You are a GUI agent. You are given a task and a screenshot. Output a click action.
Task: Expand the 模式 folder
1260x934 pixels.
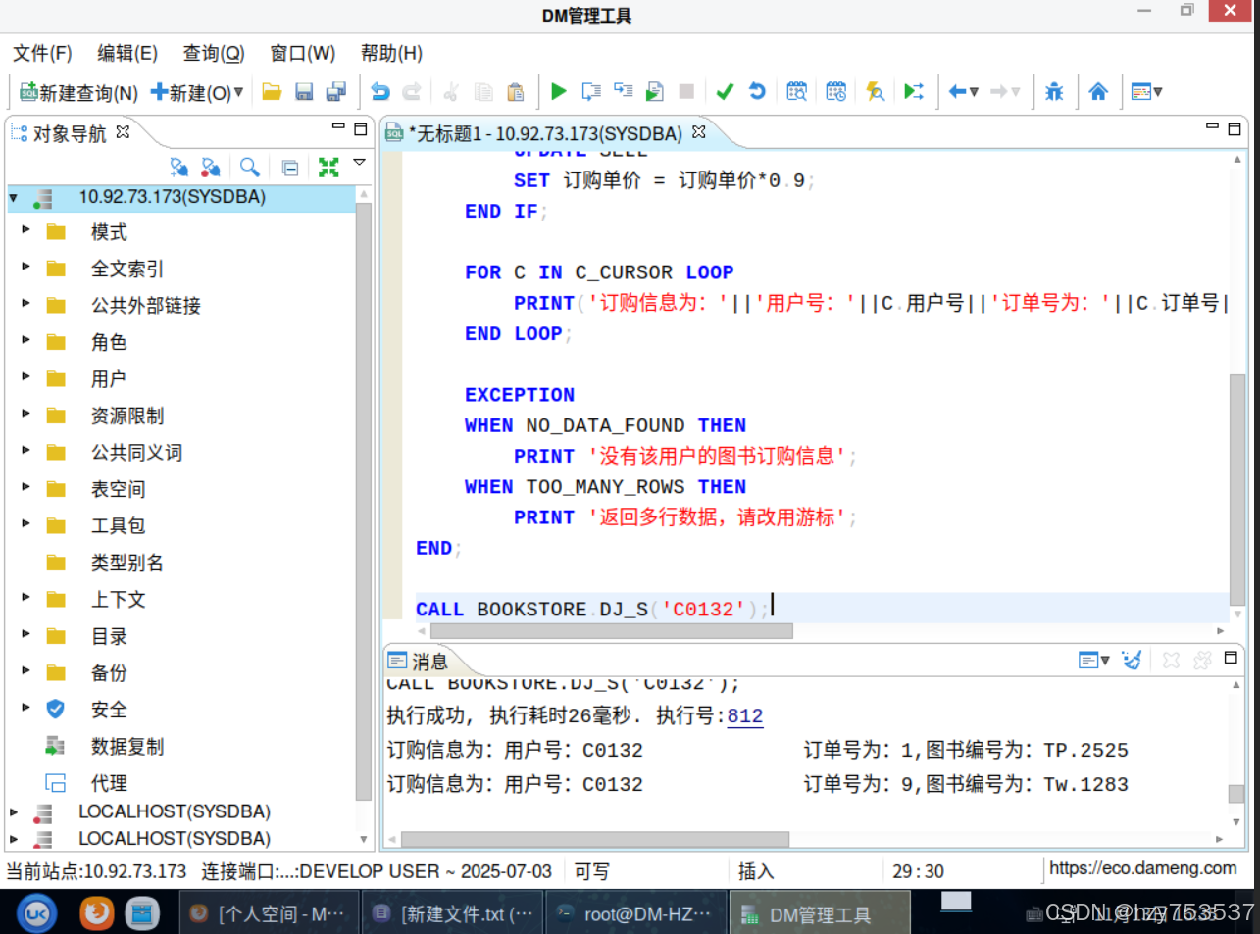(x=26, y=230)
